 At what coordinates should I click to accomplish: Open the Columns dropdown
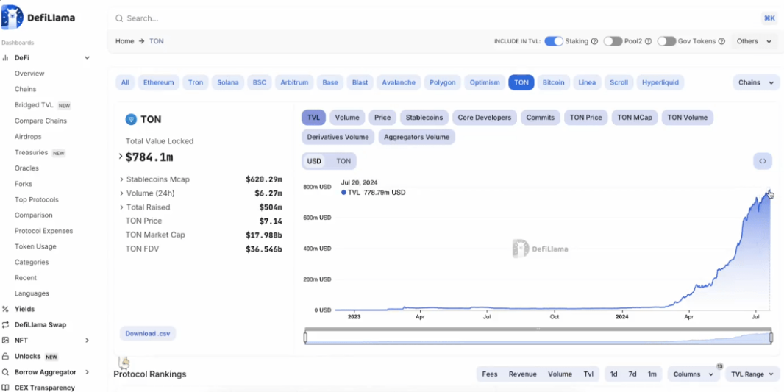click(693, 374)
